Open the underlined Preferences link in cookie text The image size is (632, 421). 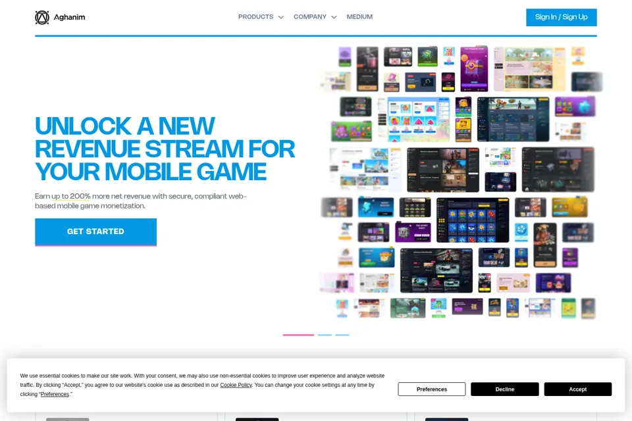point(55,395)
